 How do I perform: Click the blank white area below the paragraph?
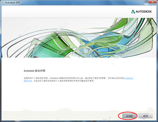click(79, 97)
